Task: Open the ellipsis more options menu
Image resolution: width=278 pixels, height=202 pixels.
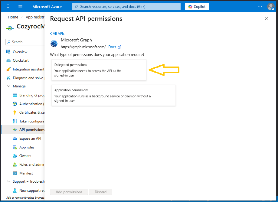Action: point(260,7)
